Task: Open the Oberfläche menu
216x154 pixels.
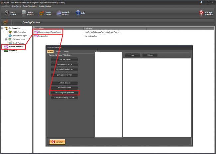Action: 16,6
